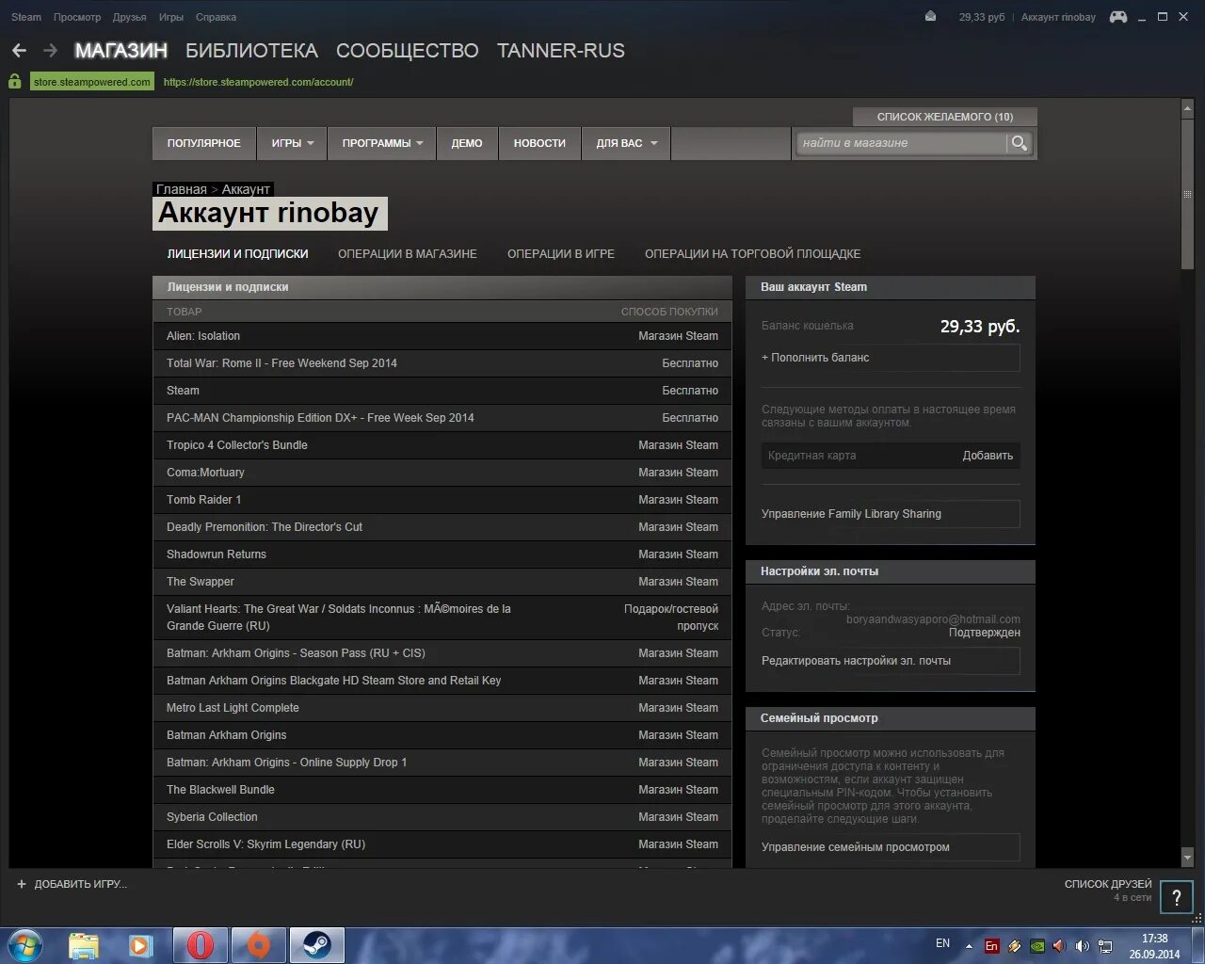This screenshot has height=964, width=1205.
Task: Click the store URL address text
Action: pyautogui.click(x=258, y=82)
